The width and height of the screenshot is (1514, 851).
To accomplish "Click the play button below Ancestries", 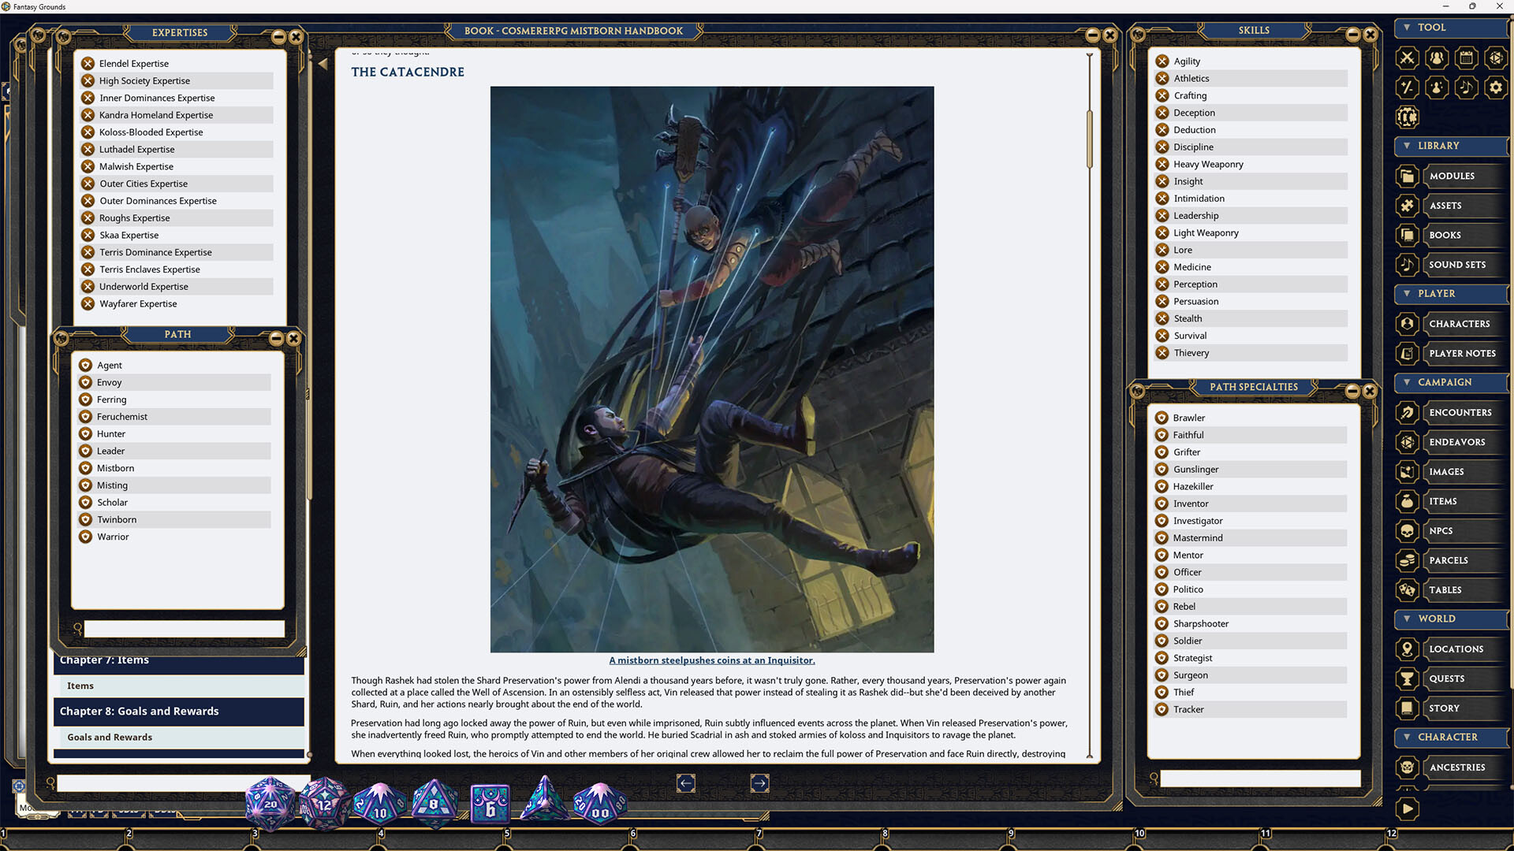I will click(x=1407, y=809).
